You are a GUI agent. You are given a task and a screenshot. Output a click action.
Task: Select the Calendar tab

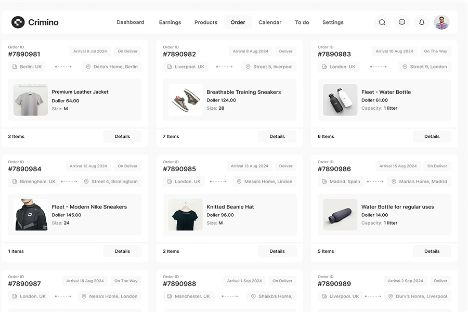tap(270, 22)
